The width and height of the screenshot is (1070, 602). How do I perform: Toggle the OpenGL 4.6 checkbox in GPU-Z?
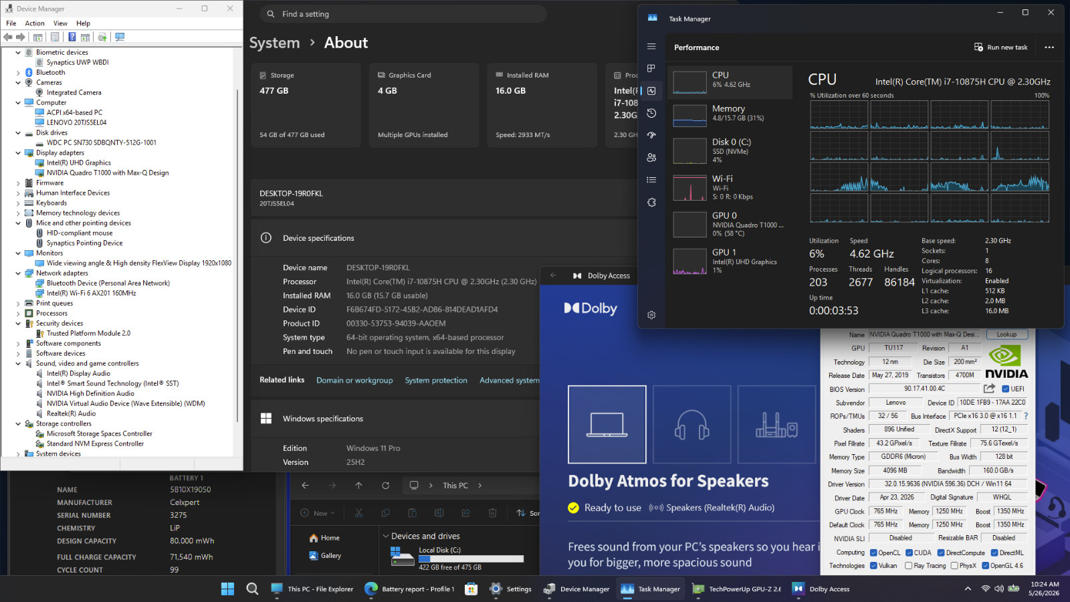986,566
